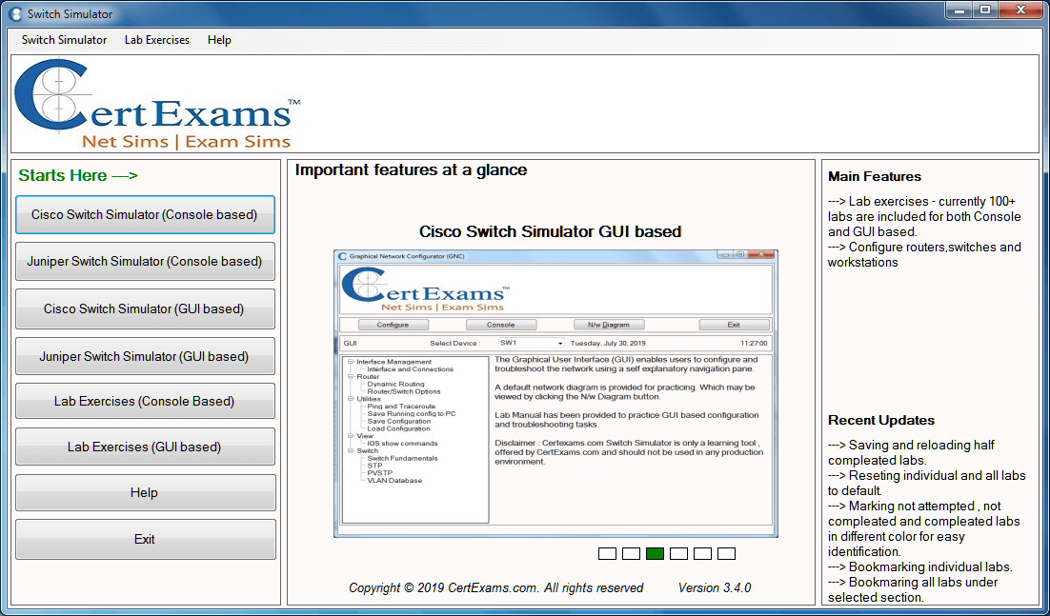Launch Cisco Switch Simulator (Console based)

(145, 215)
